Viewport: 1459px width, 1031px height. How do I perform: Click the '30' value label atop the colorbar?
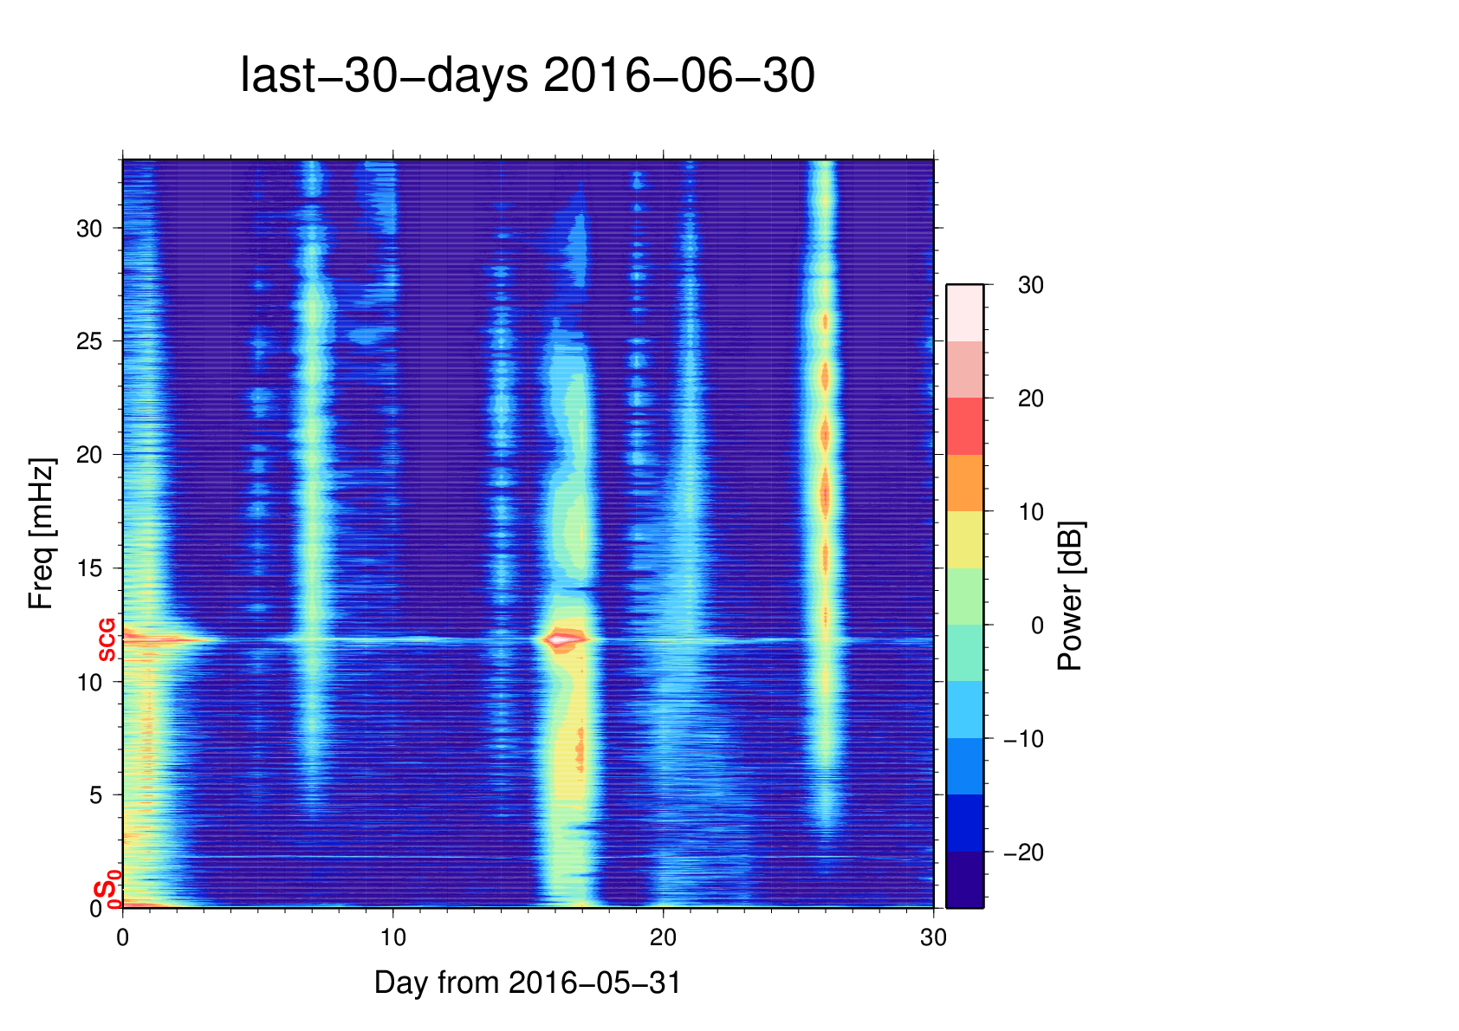tap(1030, 285)
